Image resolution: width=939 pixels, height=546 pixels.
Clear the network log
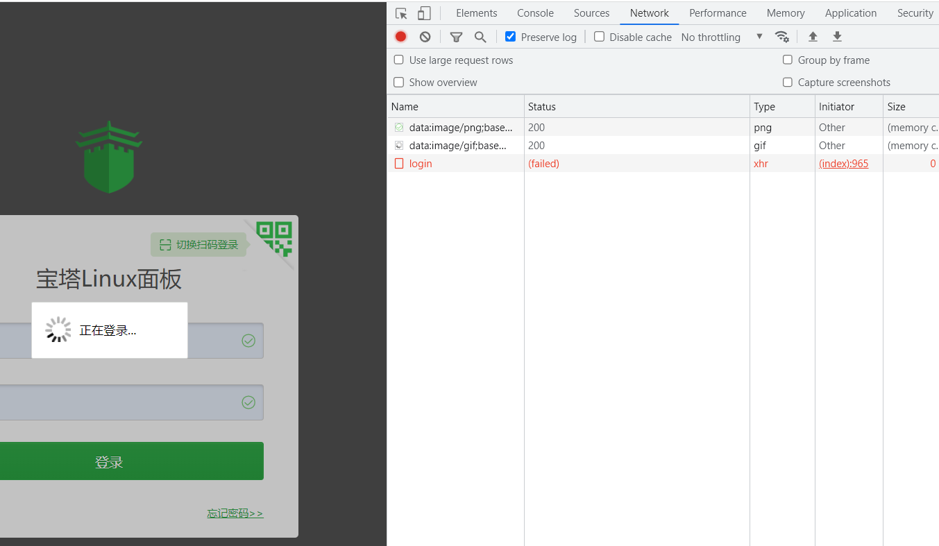(x=425, y=37)
